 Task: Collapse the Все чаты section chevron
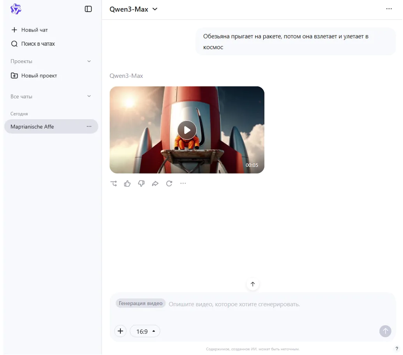[89, 96]
